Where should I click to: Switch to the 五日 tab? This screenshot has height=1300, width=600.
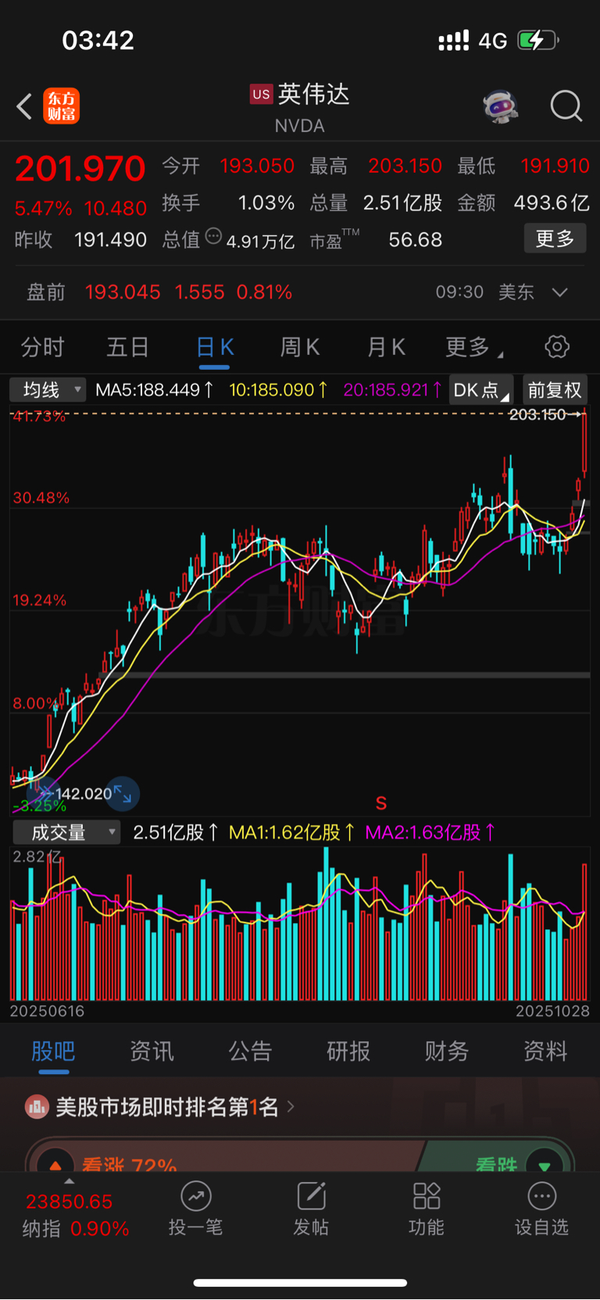point(127,347)
